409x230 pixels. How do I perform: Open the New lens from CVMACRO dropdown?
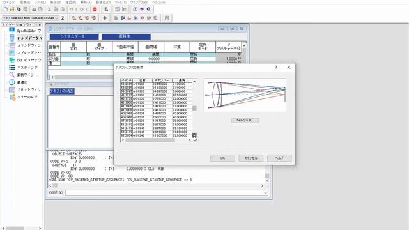pos(31,18)
